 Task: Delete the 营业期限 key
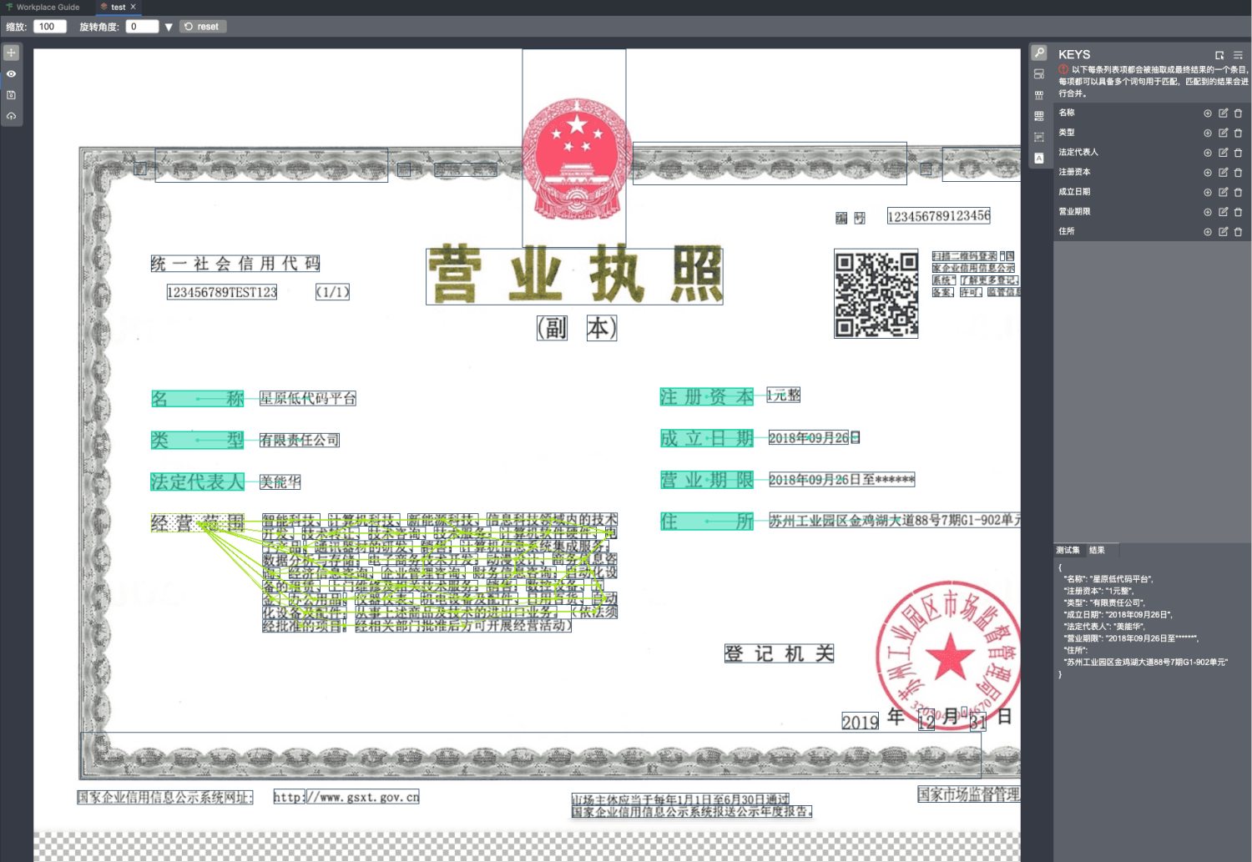pos(1238,212)
